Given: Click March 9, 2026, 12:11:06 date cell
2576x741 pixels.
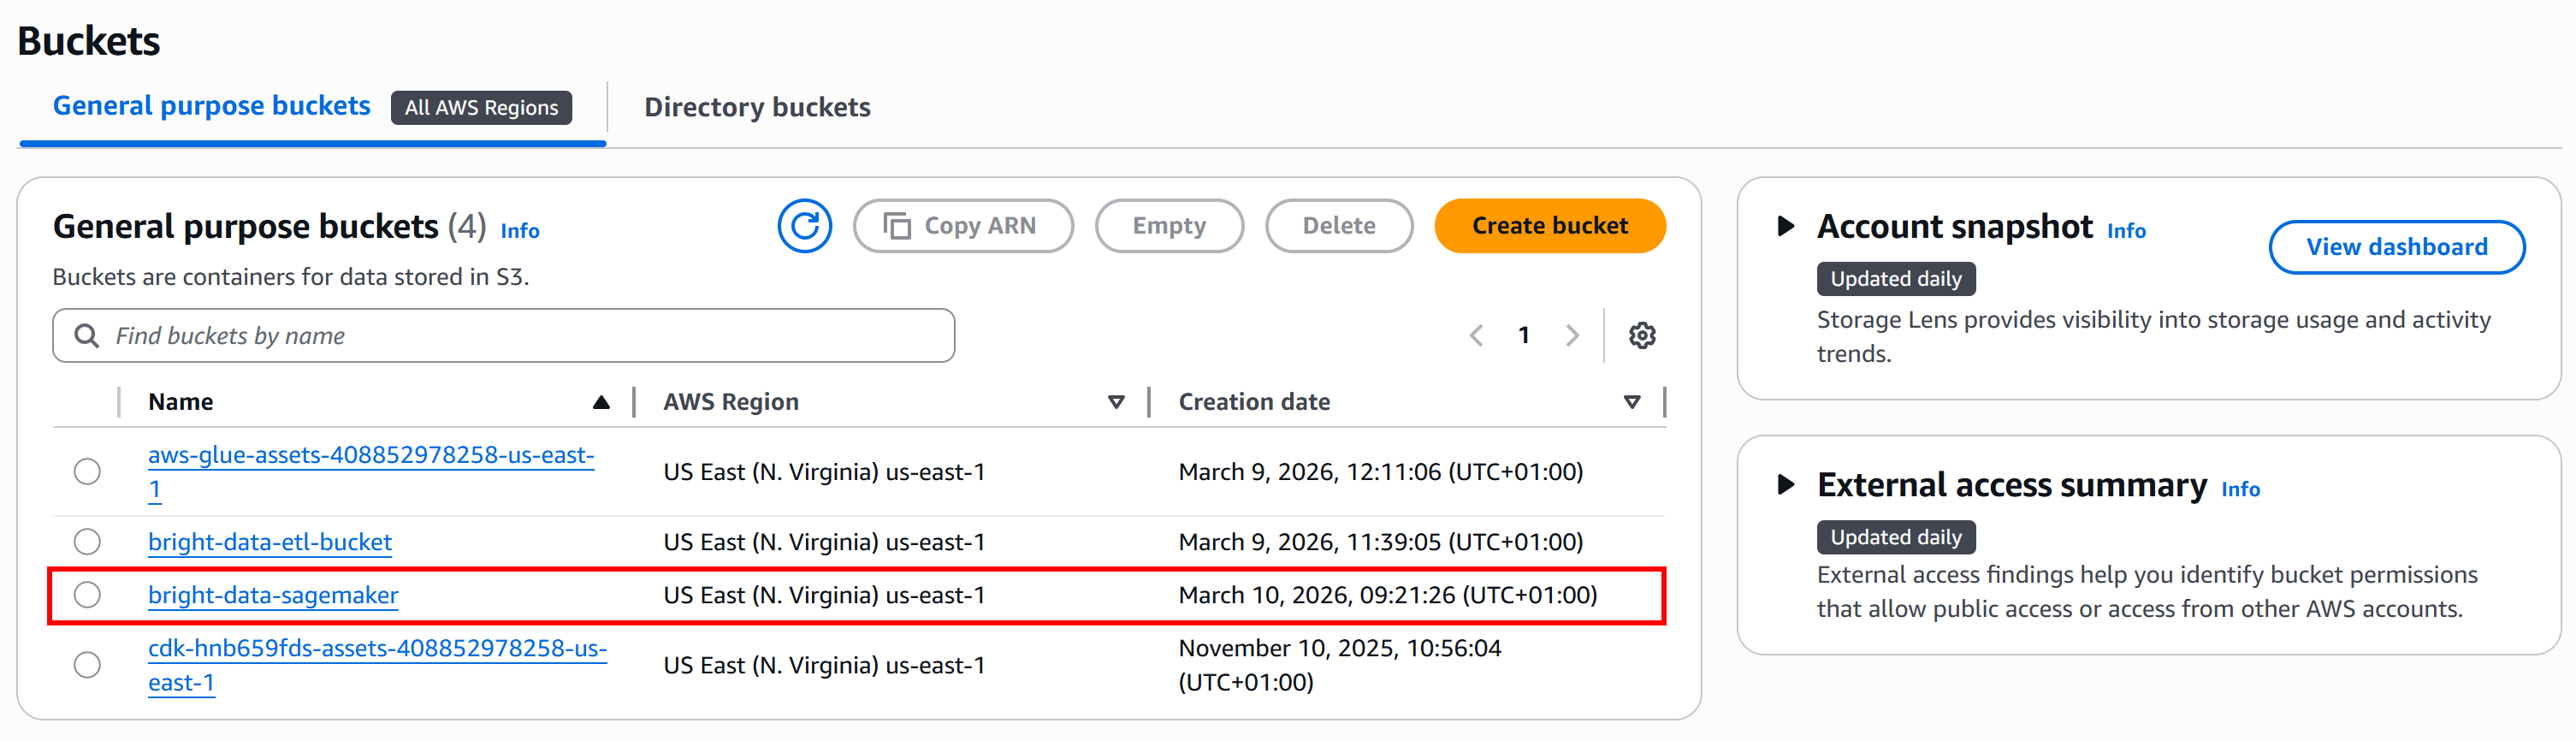Looking at the screenshot, I should pos(1381,471).
